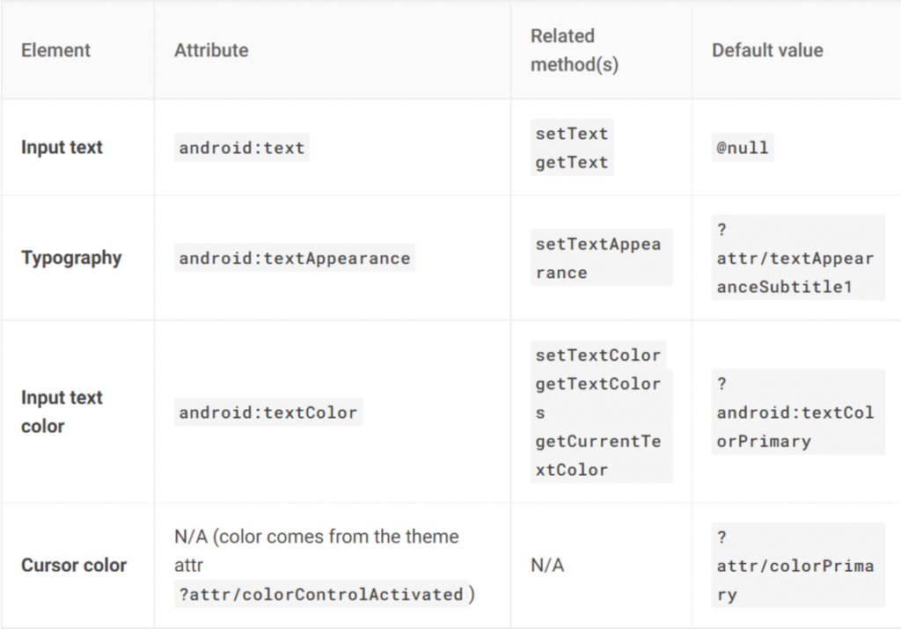Select the Cursor color row label

74,565
